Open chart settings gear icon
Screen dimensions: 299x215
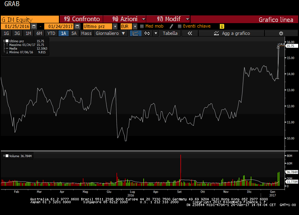tap(281, 33)
